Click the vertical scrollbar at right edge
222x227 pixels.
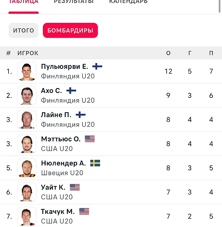click(x=220, y=6)
